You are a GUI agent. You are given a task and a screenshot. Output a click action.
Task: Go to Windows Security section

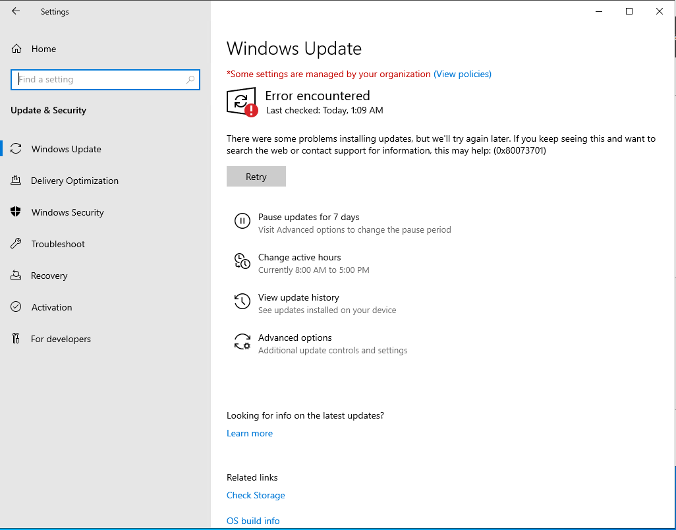pos(68,212)
